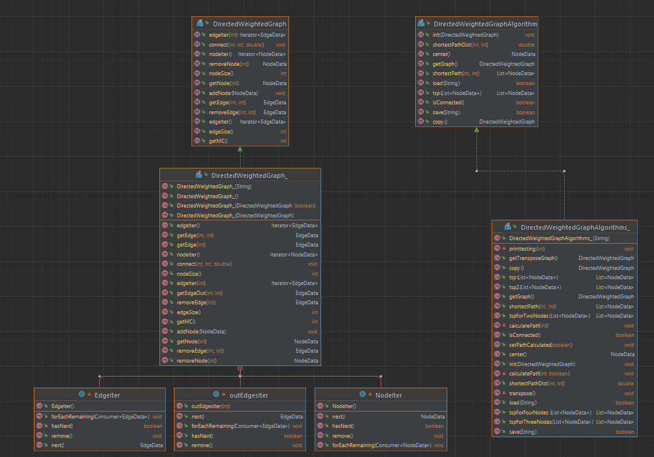Click the lock icon next to calculatePath(int)
This screenshot has width=654, height=457.
503,325
